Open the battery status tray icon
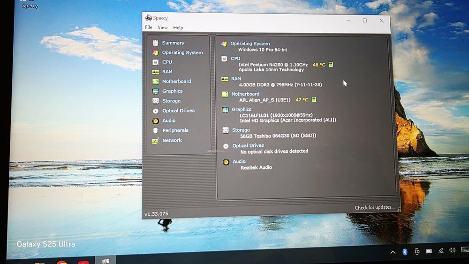 (429, 251)
